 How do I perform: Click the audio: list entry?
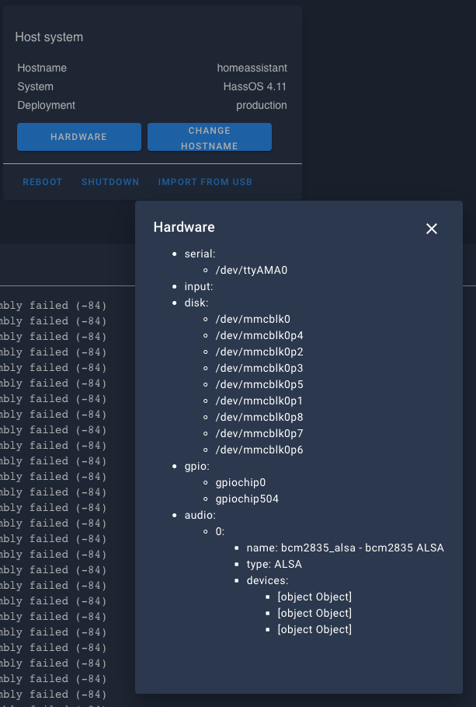(200, 515)
